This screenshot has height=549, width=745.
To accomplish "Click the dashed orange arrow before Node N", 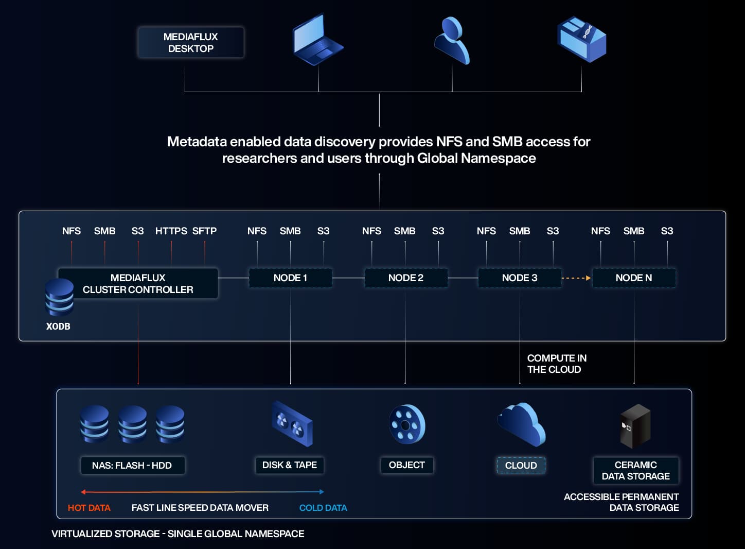I will [576, 278].
